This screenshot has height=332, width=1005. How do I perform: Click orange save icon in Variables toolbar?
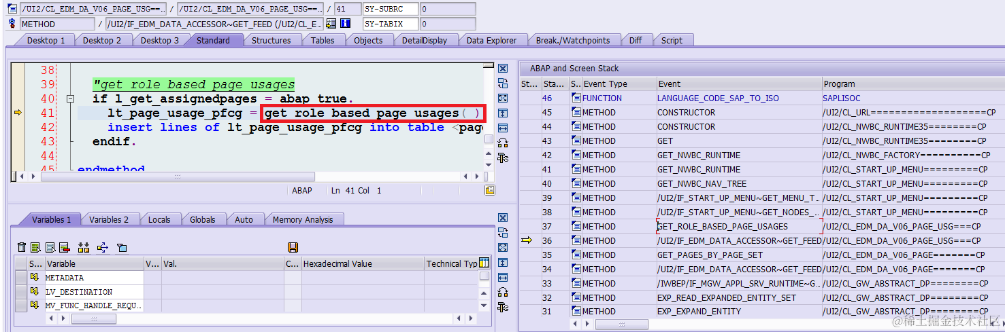click(x=293, y=247)
